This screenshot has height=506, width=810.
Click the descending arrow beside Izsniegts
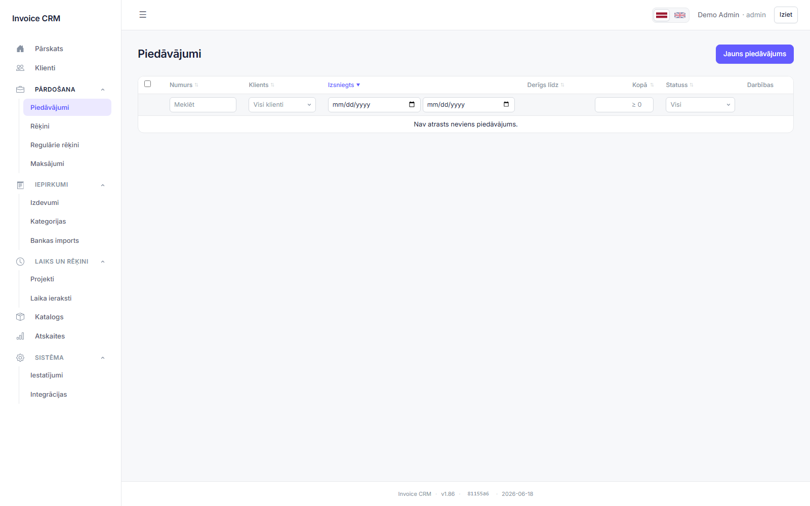(358, 85)
